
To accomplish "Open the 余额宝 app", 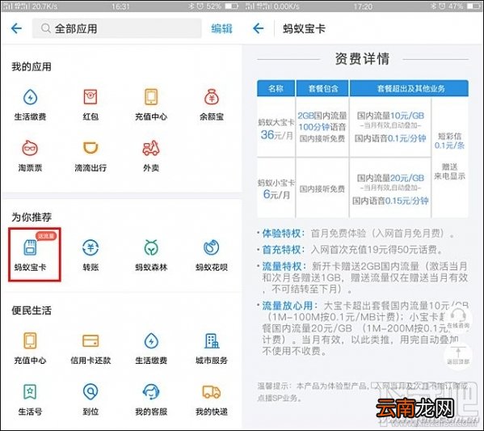I will (x=212, y=104).
